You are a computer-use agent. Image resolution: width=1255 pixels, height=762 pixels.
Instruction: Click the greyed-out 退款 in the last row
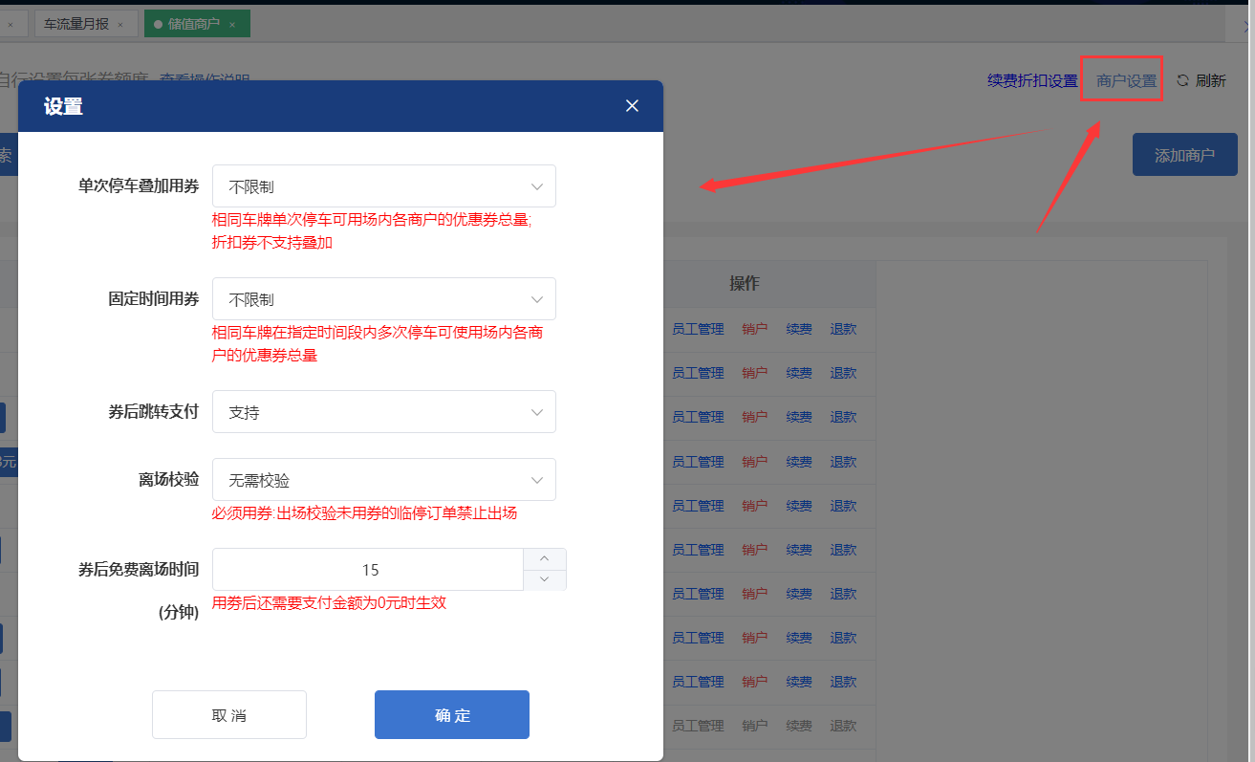[843, 726]
